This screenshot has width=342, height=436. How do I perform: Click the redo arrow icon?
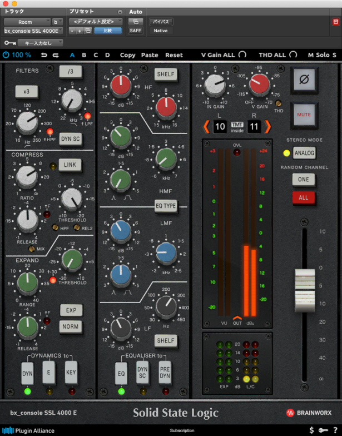[x=56, y=55]
